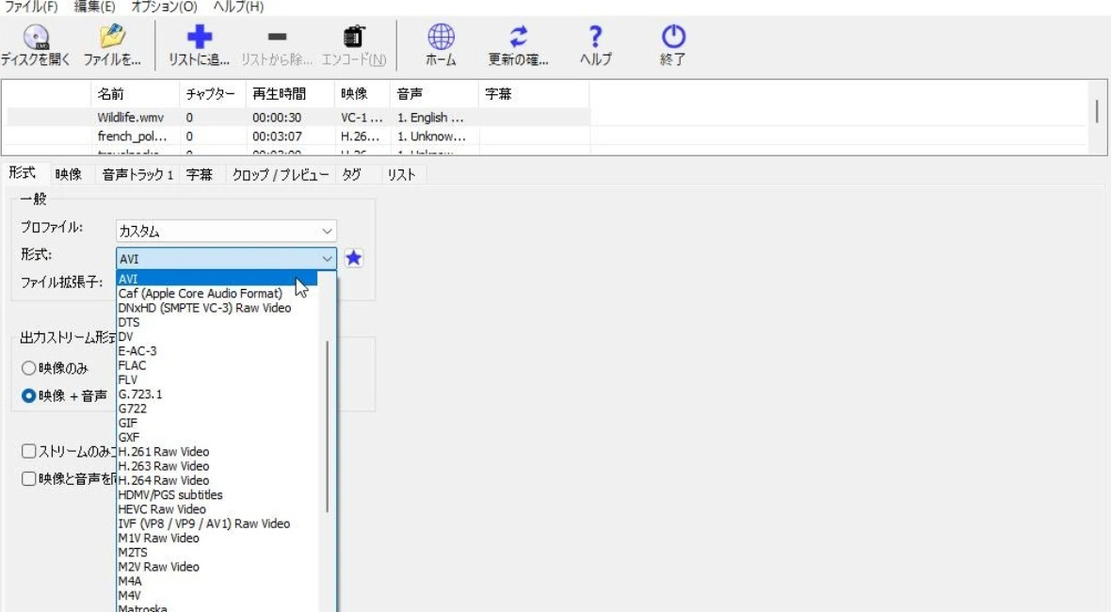Switch to the 字幕 tab
The width and height of the screenshot is (1111, 612).
199,174
